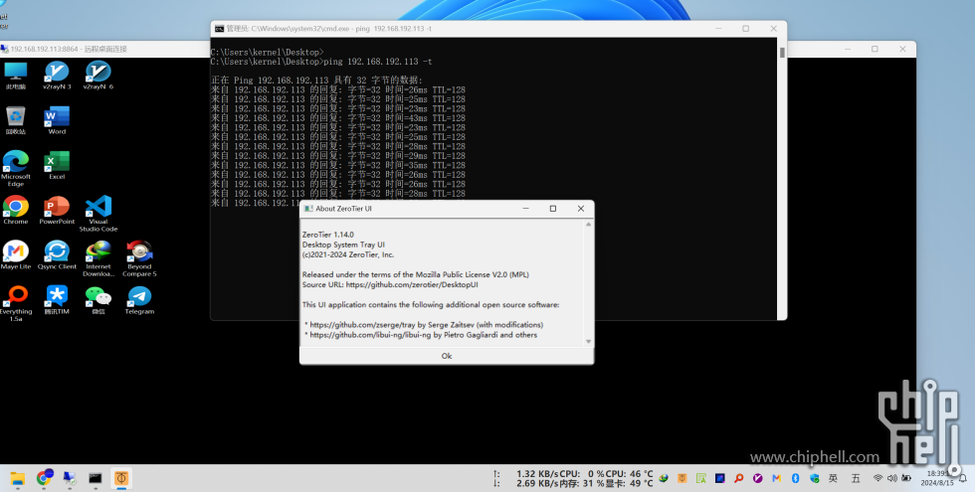Switch to cmd window from taskbar
The image size is (975, 492).
pyautogui.click(x=96, y=478)
